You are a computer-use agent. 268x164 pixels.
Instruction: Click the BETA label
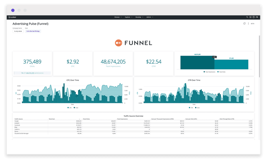click(252, 24)
